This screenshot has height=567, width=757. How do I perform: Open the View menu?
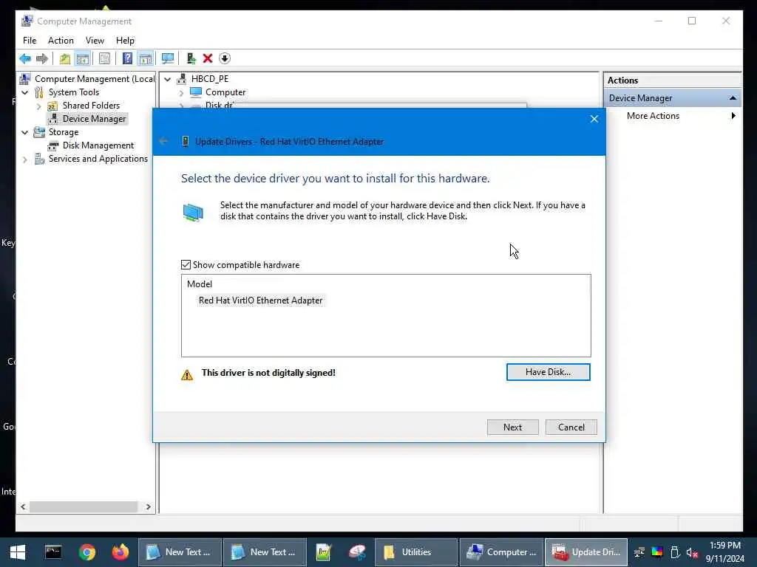coord(95,41)
